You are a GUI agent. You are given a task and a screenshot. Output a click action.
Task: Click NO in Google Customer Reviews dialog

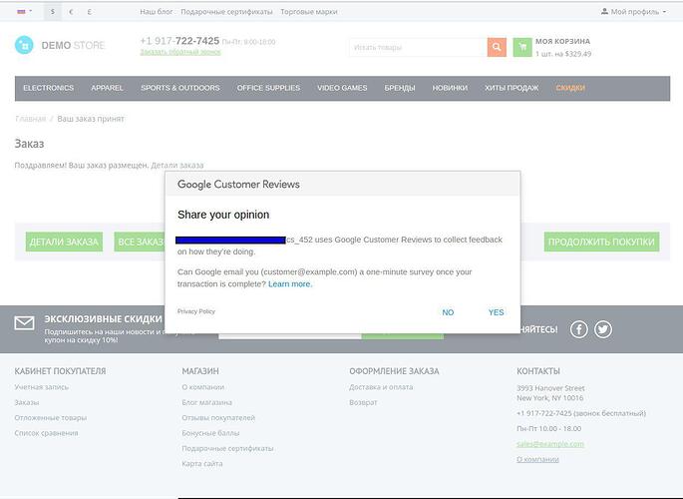coord(448,312)
